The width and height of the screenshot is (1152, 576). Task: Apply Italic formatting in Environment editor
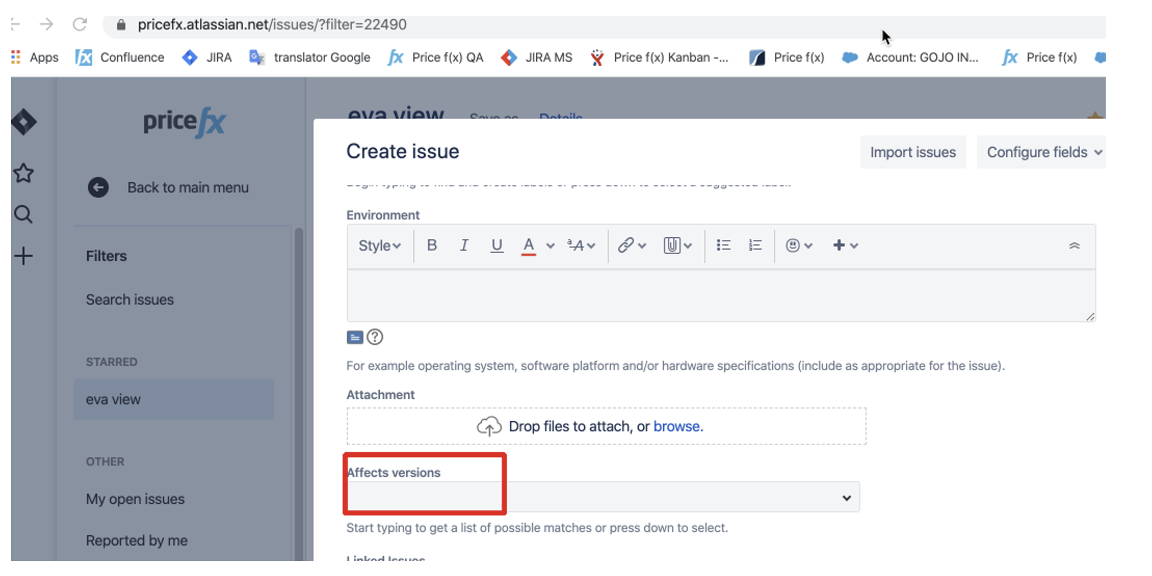464,246
